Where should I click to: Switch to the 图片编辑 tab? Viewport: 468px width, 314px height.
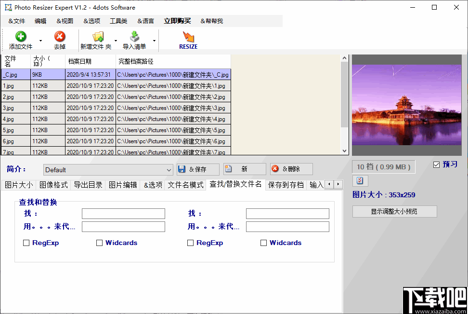[x=122, y=184]
